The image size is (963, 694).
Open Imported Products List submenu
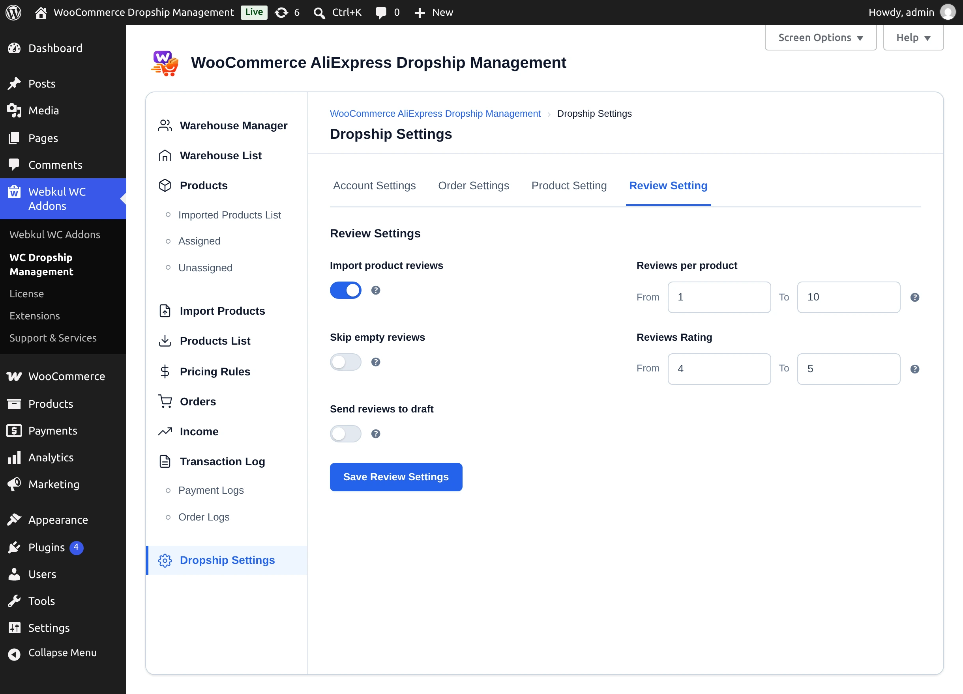229,215
